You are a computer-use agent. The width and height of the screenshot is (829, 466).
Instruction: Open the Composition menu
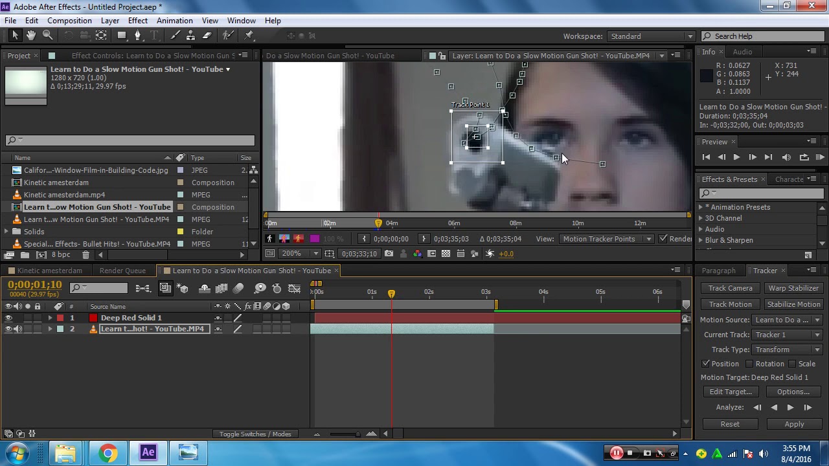(69, 21)
